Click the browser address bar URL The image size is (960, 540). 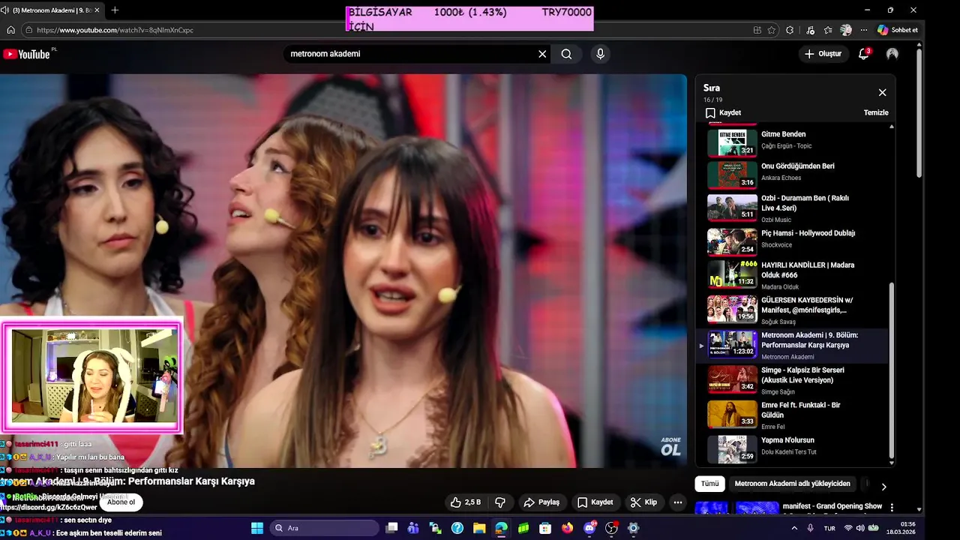pyautogui.click(x=115, y=30)
